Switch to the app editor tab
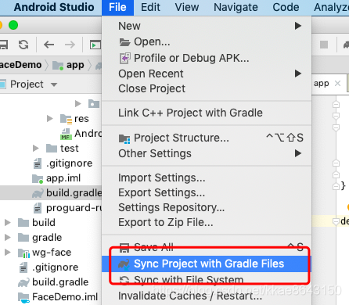 [x=321, y=84]
